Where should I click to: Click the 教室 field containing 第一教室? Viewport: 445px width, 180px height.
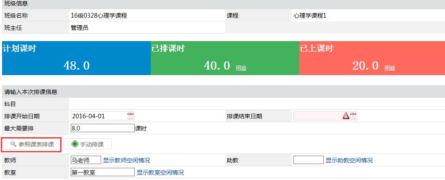(x=102, y=172)
